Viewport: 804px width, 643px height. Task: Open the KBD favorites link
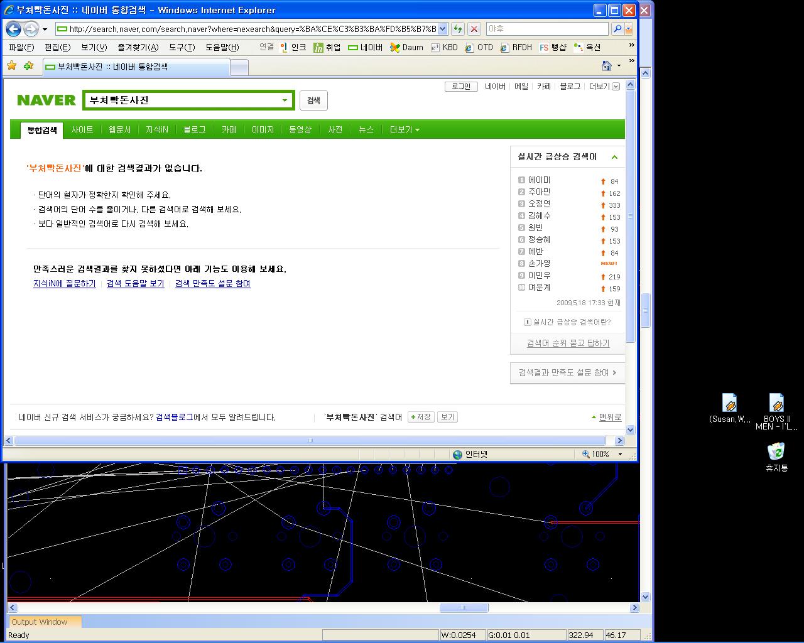(x=444, y=47)
